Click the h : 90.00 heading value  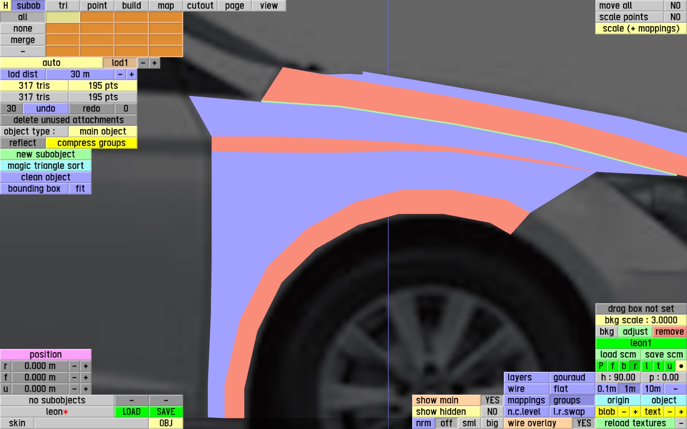(618, 378)
